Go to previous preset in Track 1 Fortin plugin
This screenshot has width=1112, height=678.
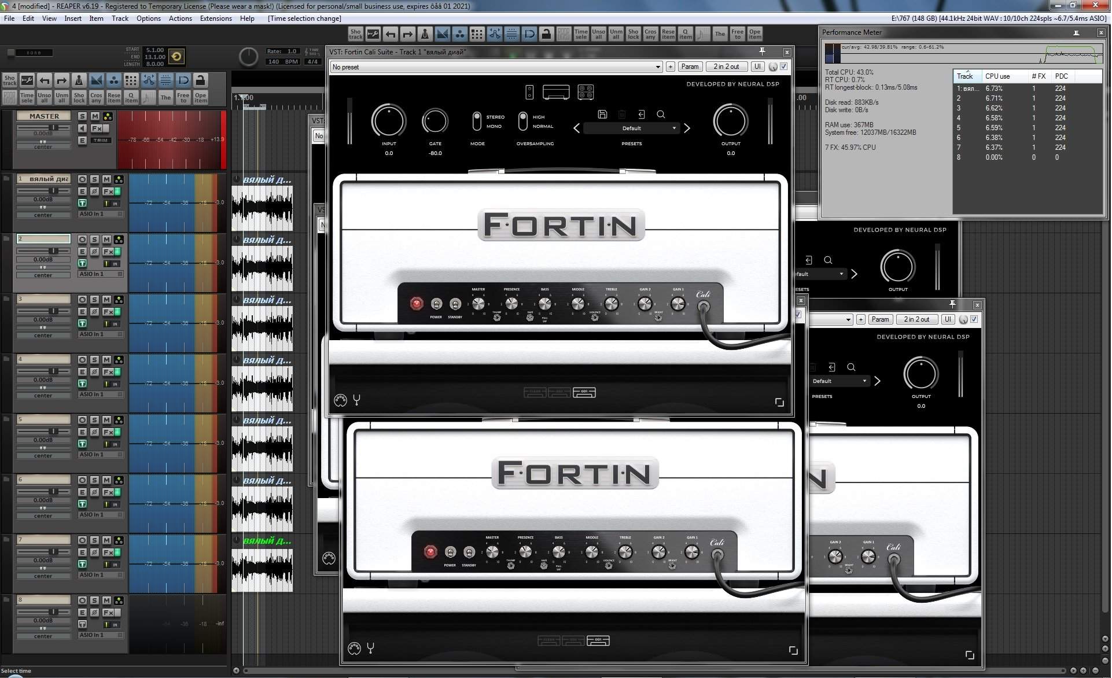click(x=576, y=128)
